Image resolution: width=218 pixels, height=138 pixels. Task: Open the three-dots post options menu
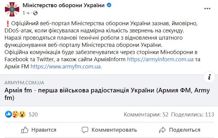point(207,9)
